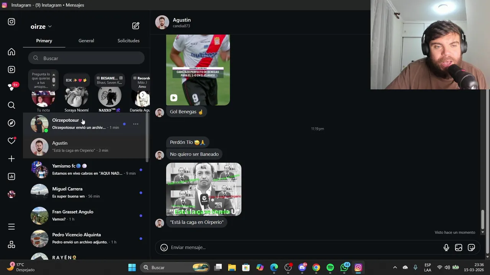Attach a photo with the image icon
490x275 pixels.
459,247
